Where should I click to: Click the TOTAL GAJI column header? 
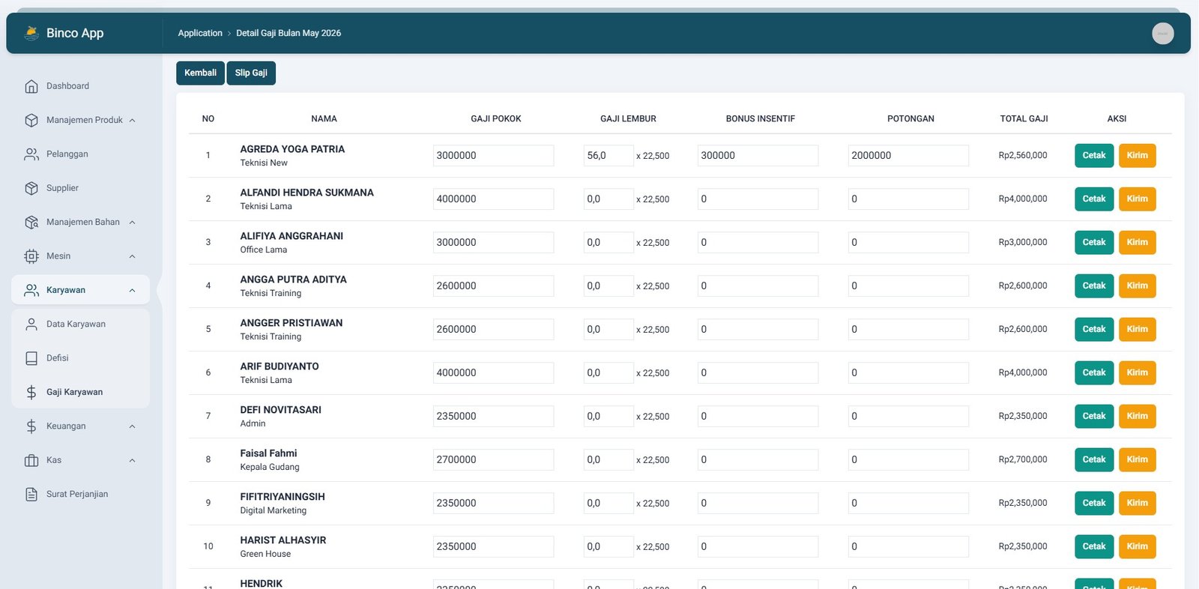[1024, 118]
